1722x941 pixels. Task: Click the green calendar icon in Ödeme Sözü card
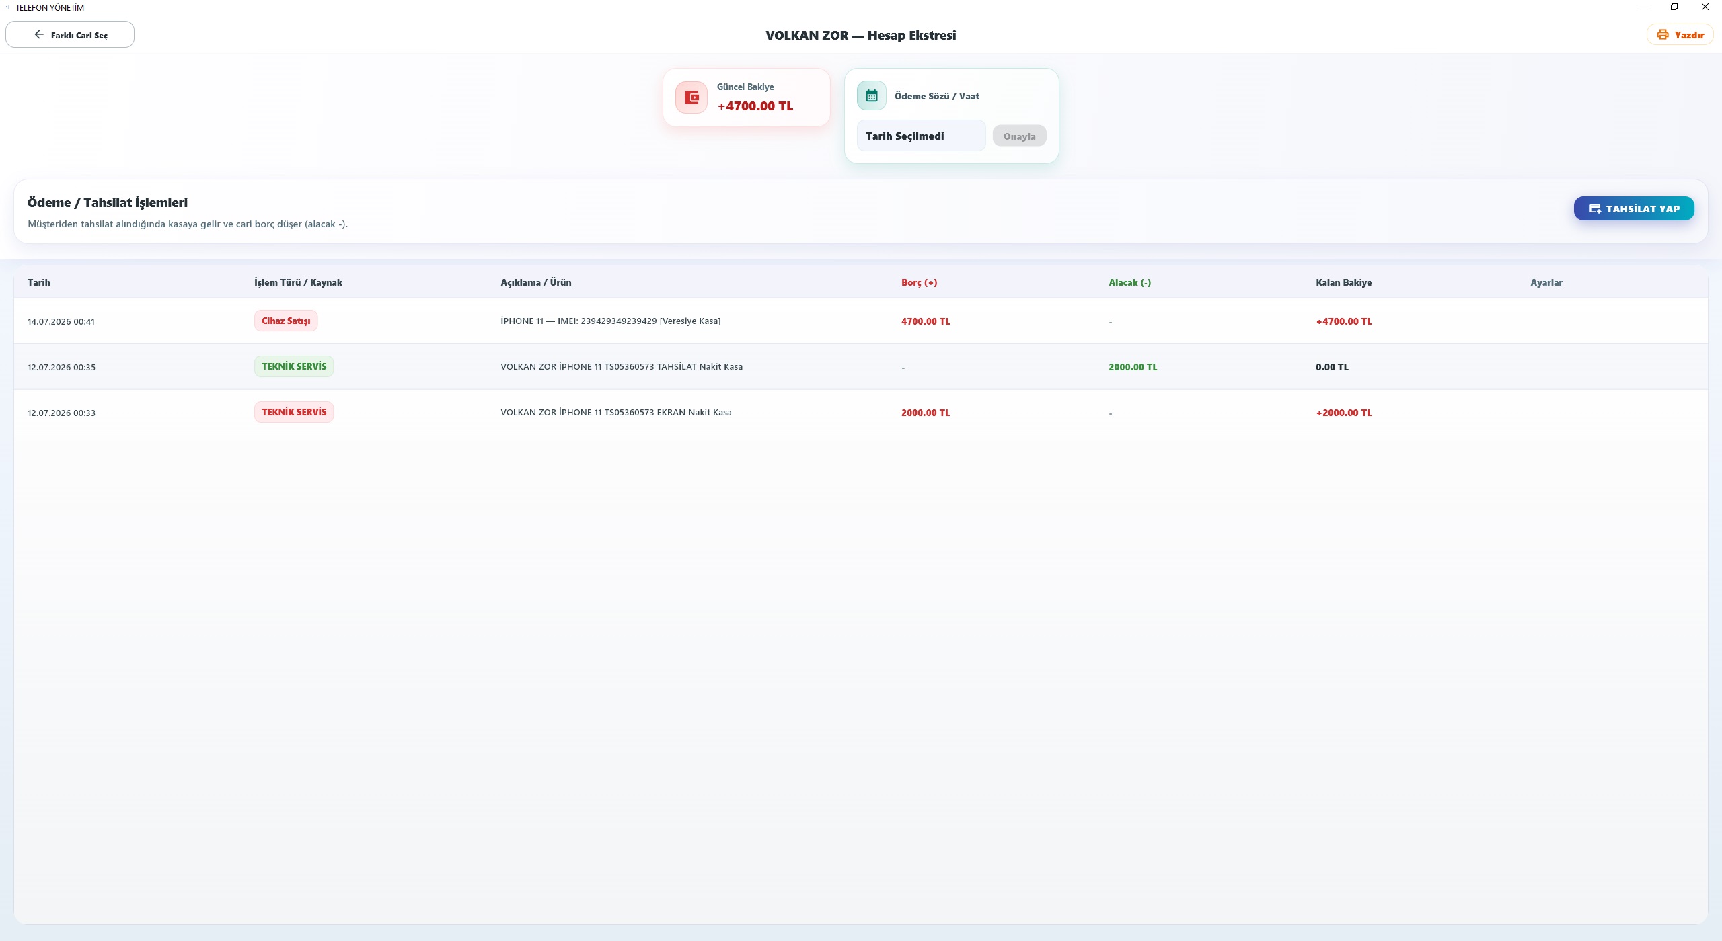pyautogui.click(x=872, y=95)
